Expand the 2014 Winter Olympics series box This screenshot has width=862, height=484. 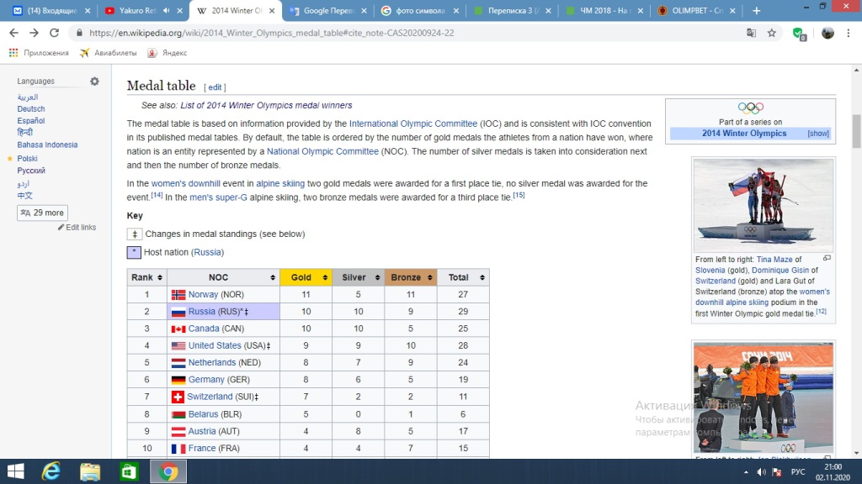pos(818,134)
